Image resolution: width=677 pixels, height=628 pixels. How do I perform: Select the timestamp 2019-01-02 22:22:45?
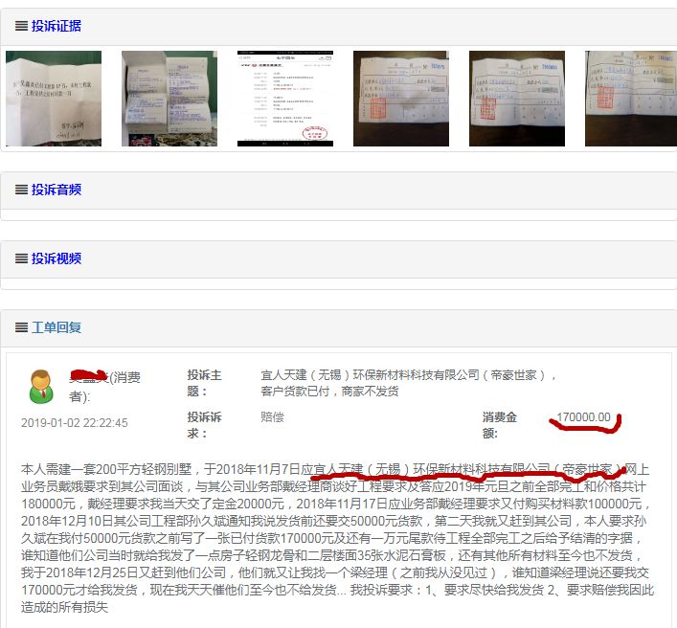pos(75,422)
